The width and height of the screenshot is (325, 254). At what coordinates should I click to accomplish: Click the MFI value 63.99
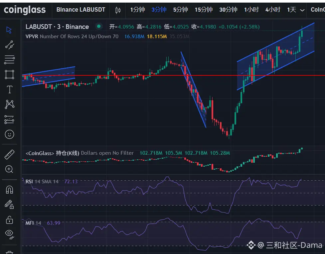tap(54, 223)
